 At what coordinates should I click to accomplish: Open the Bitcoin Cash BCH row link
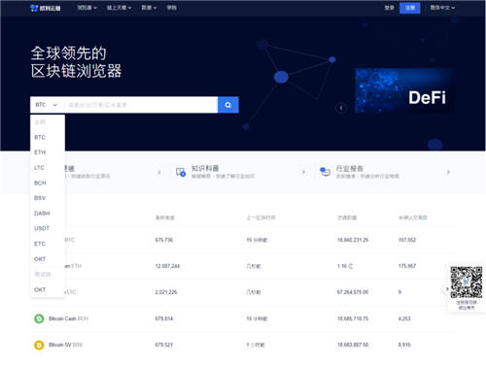(68, 318)
